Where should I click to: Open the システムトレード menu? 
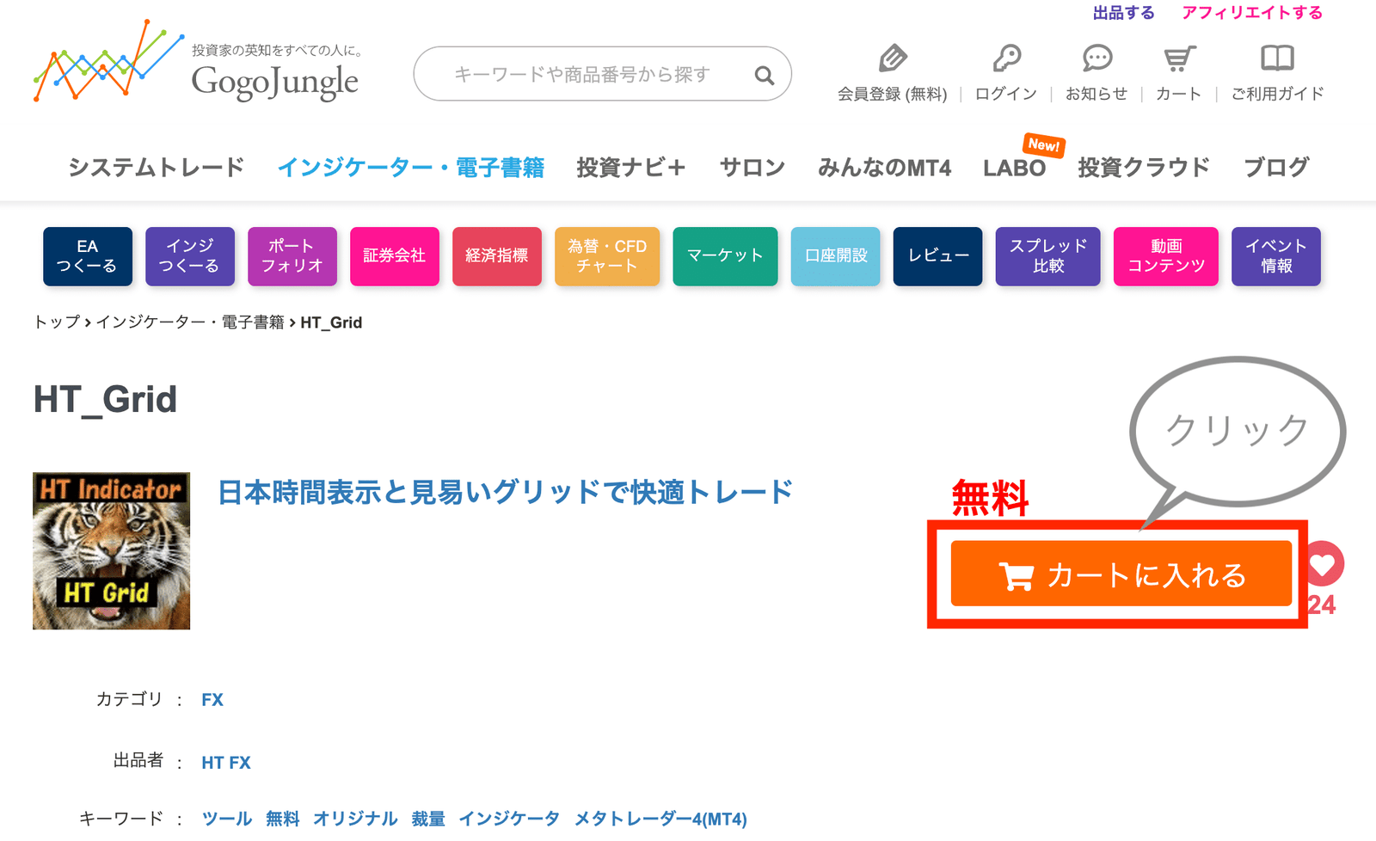click(157, 167)
